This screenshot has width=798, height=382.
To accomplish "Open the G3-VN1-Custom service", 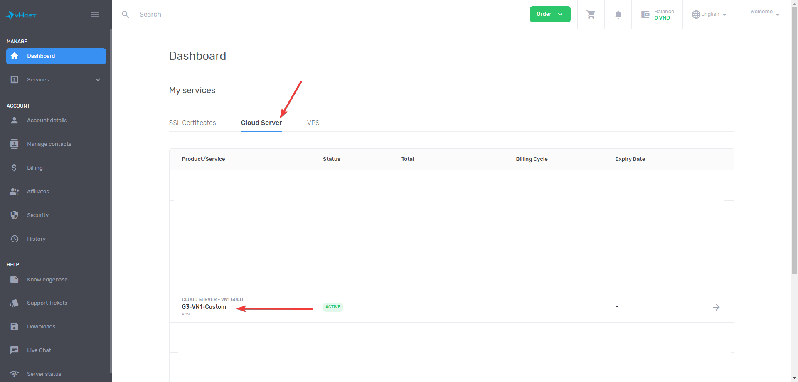I will 204,307.
